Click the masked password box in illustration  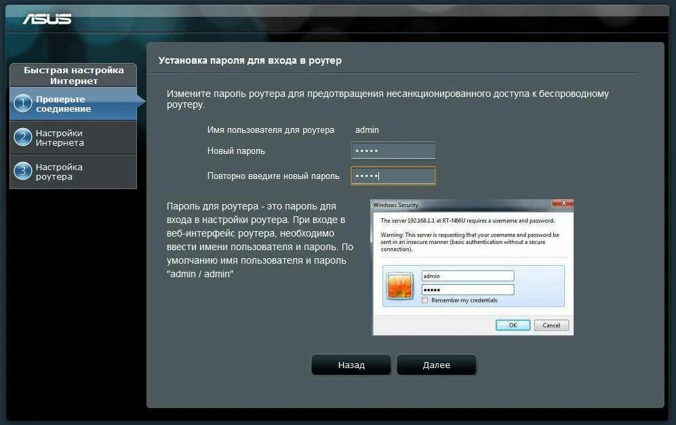point(468,289)
